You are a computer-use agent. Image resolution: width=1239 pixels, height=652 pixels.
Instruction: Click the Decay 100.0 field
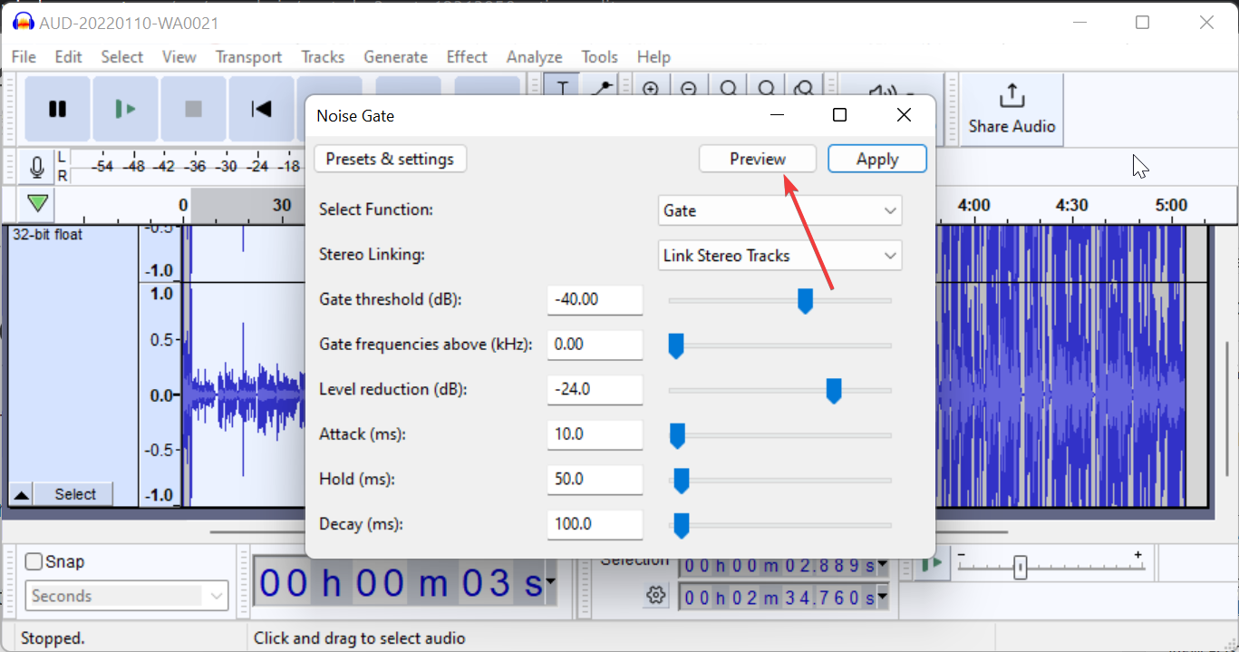tap(595, 524)
